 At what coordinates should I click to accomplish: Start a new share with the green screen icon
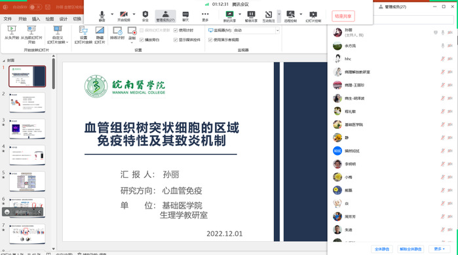[229, 14]
